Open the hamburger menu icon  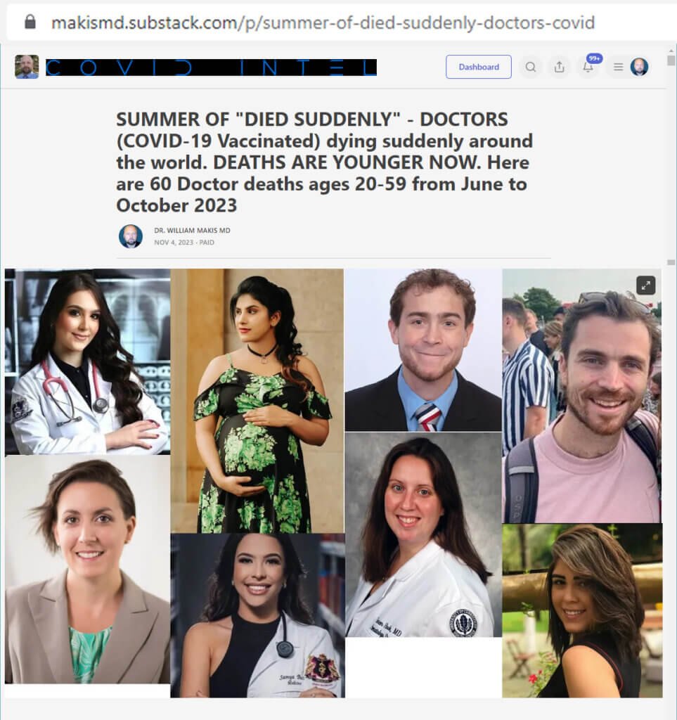pyautogui.click(x=618, y=67)
